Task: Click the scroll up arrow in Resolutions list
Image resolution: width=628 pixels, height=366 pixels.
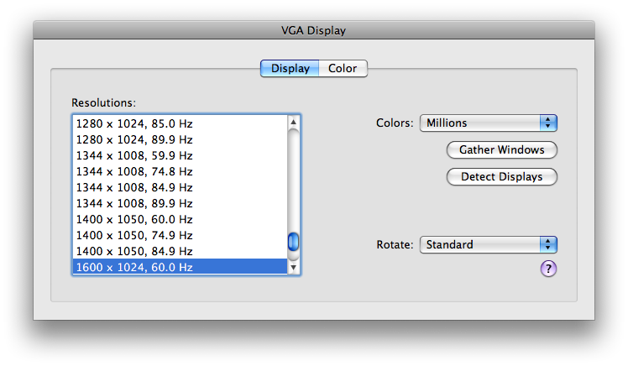Action: pyautogui.click(x=293, y=122)
